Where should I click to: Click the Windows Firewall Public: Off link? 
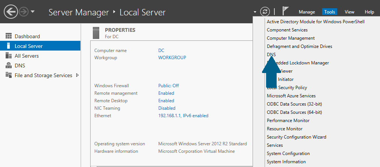[168, 86]
